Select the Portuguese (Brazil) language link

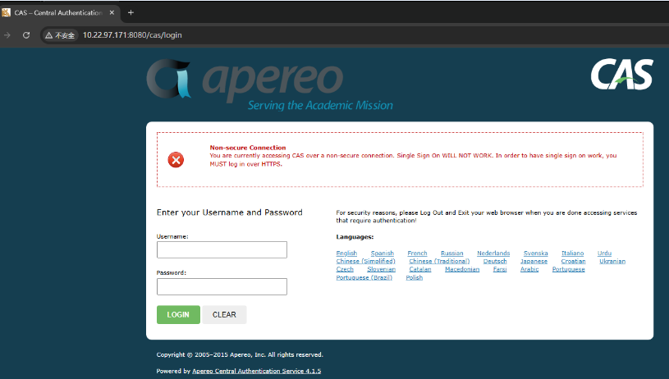coord(364,277)
